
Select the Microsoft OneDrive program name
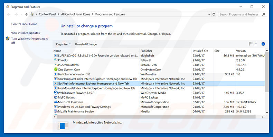[x=70, y=102]
